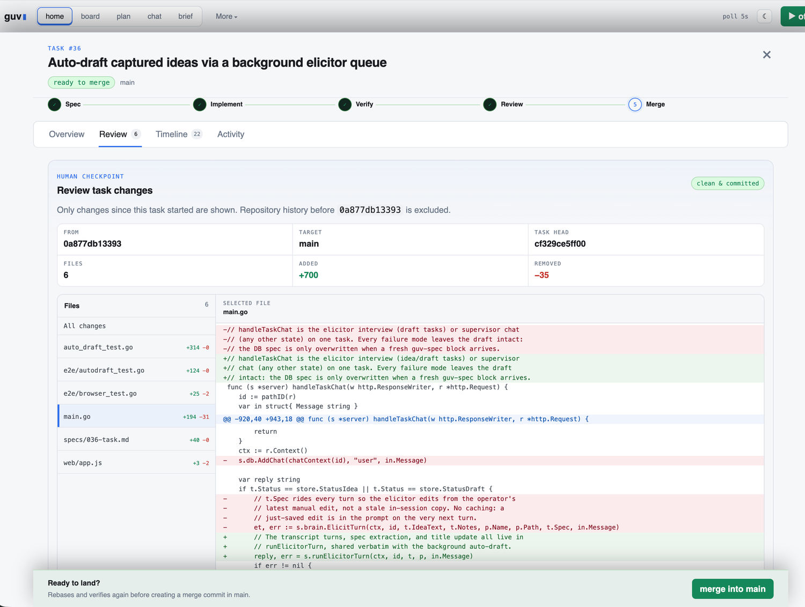Click the ready to merge status badge
This screenshot has width=805, height=607.
pyautogui.click(x=82, y=83)
